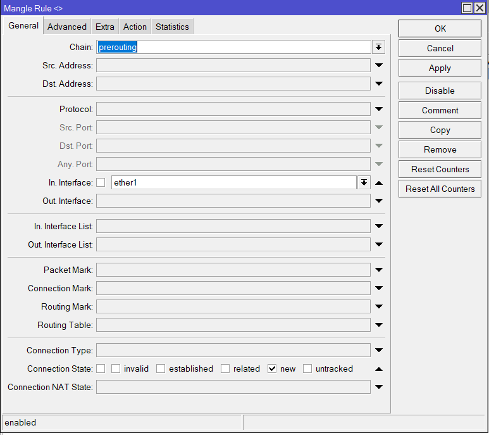Image resolution: width=489 pixels, height=435 pixels.
Task: Disable the mangle rule
Action: coord(440,91)
